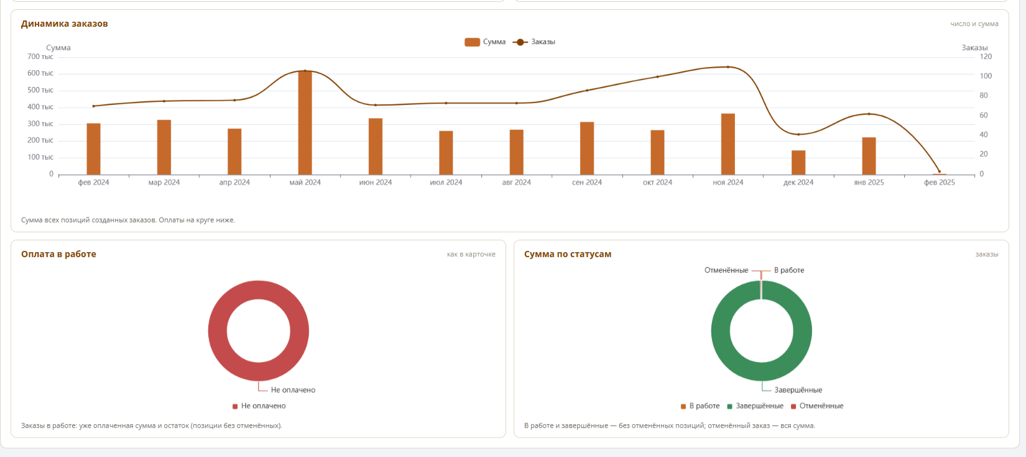This screenshot has width=1026, height=457.
Task: Click the авг 2024 bar
Action: pos(516,152)
